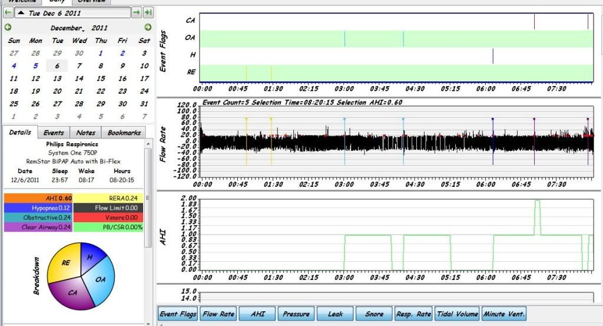Image resolution: width=603 pixels, height=326 pixels.
Task: Click the AHI graph peak near 07:00
Action: click(537, 201)
